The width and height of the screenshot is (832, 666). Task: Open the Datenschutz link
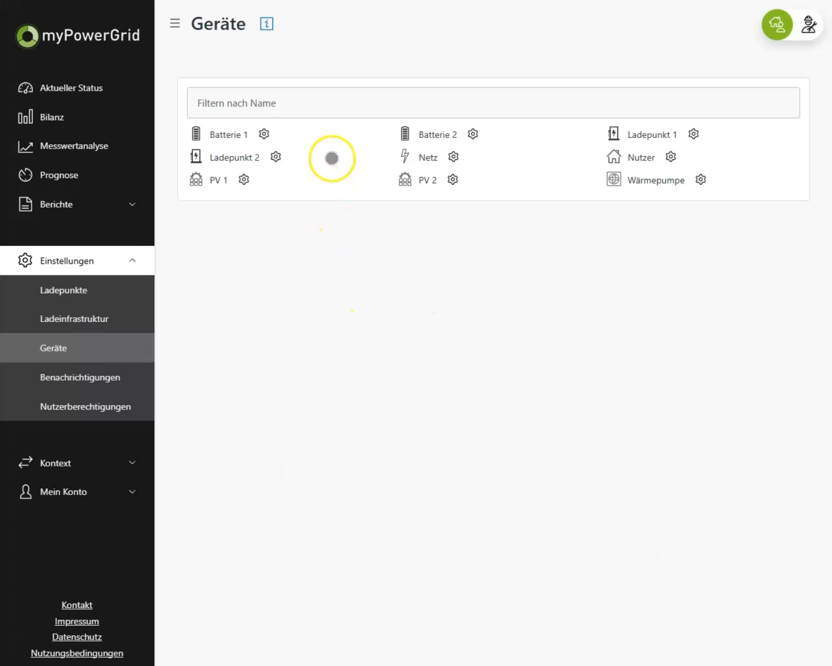coord(77,637)
